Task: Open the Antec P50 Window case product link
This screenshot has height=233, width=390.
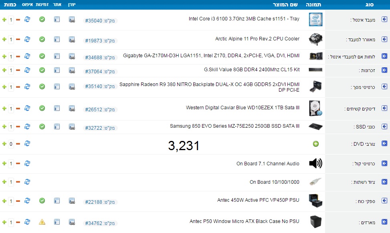Action: point(244,221)
